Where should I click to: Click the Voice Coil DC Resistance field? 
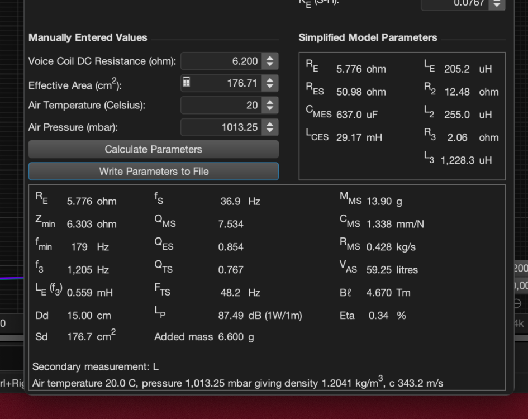point(222,61)
